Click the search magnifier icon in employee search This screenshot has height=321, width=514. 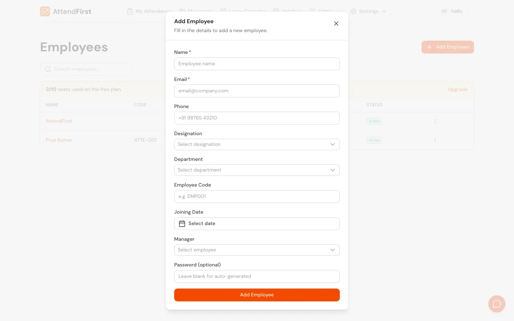48,69
